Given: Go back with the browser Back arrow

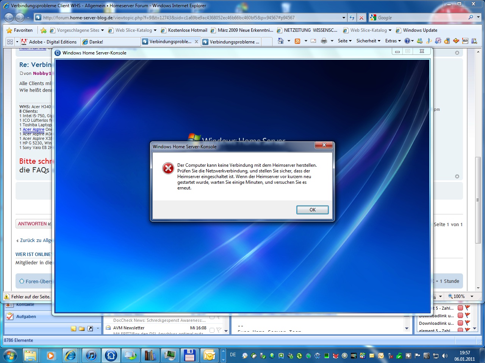Looking at the screenshot, I should 9,17.
